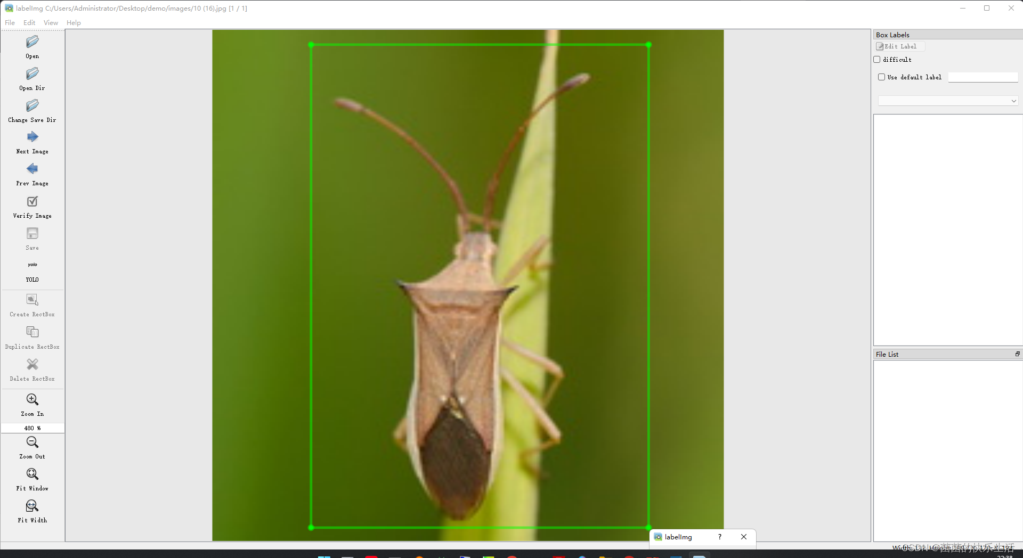
Task: Fit image to width
Action: point(33,511)
